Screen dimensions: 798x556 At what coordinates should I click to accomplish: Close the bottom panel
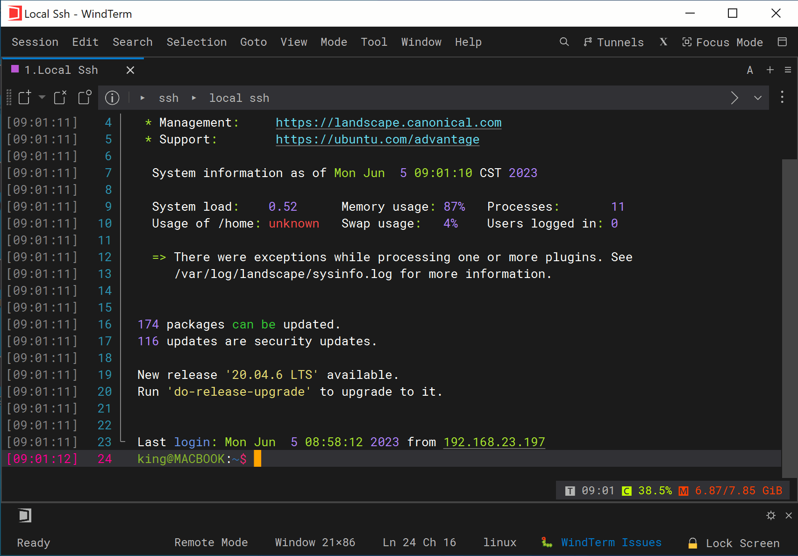[789, 515]
